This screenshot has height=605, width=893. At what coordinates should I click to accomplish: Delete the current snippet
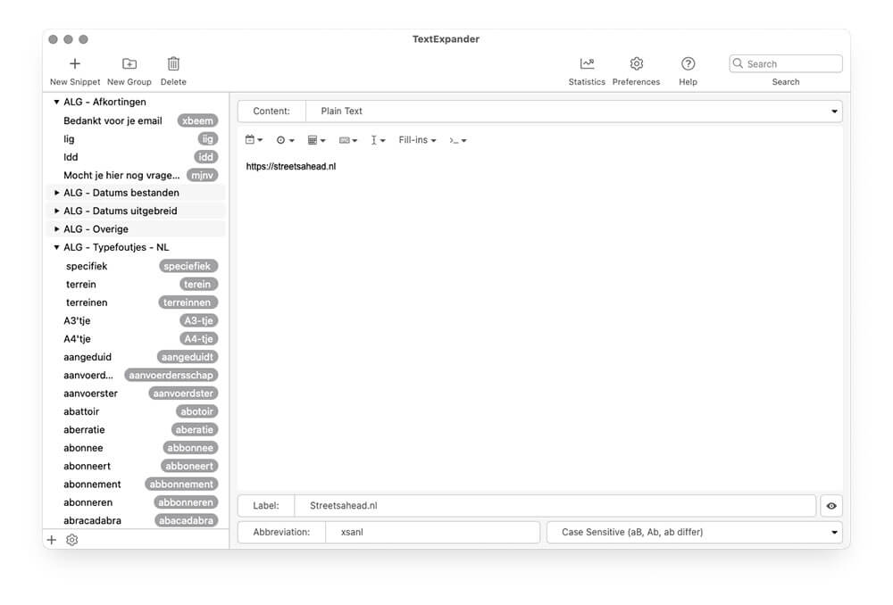(172, 63)
